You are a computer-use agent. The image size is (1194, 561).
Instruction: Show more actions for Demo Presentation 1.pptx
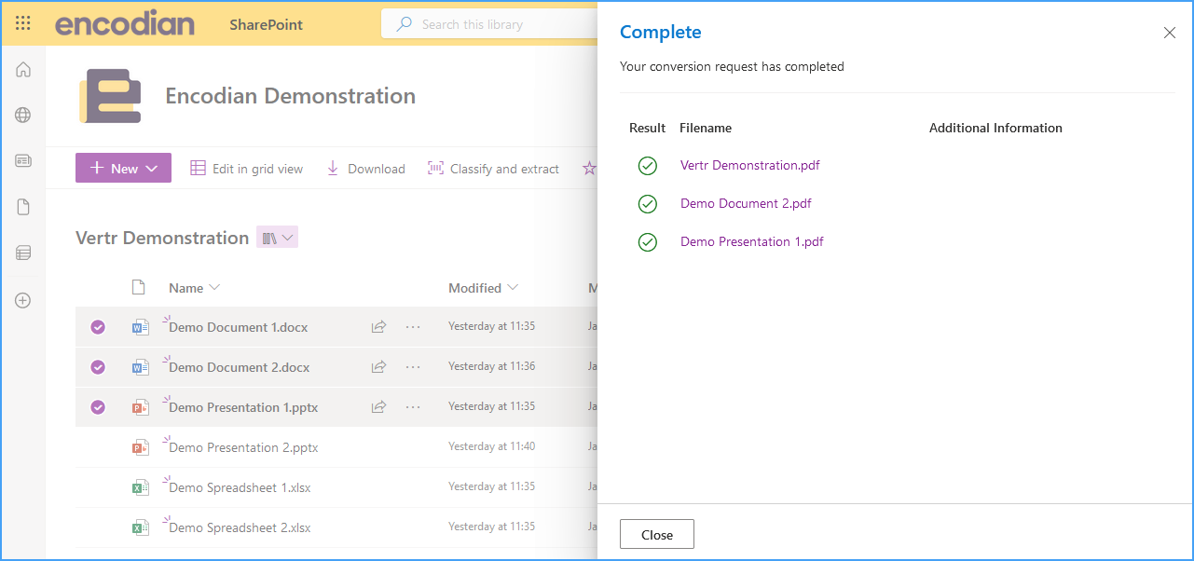[413, 407]
